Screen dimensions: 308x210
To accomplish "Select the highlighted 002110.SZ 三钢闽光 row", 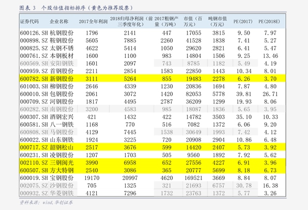I will point(152,162).
